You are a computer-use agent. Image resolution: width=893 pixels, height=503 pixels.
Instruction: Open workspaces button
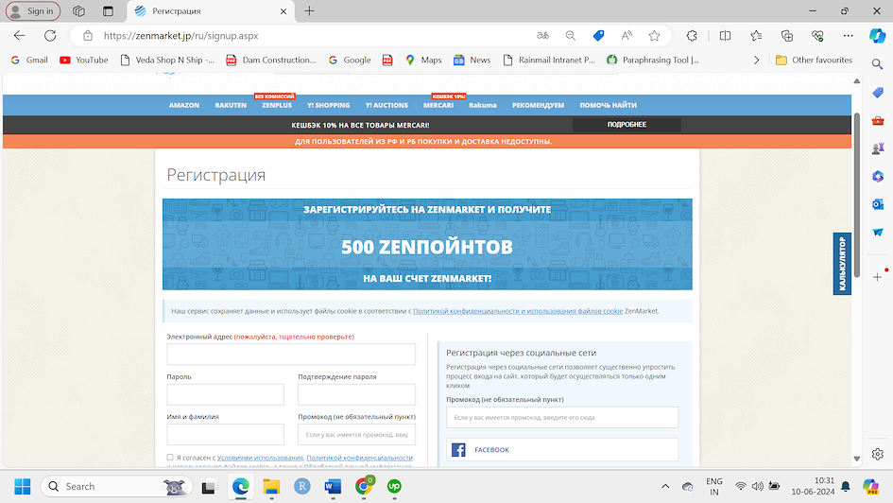coord(78,10)
